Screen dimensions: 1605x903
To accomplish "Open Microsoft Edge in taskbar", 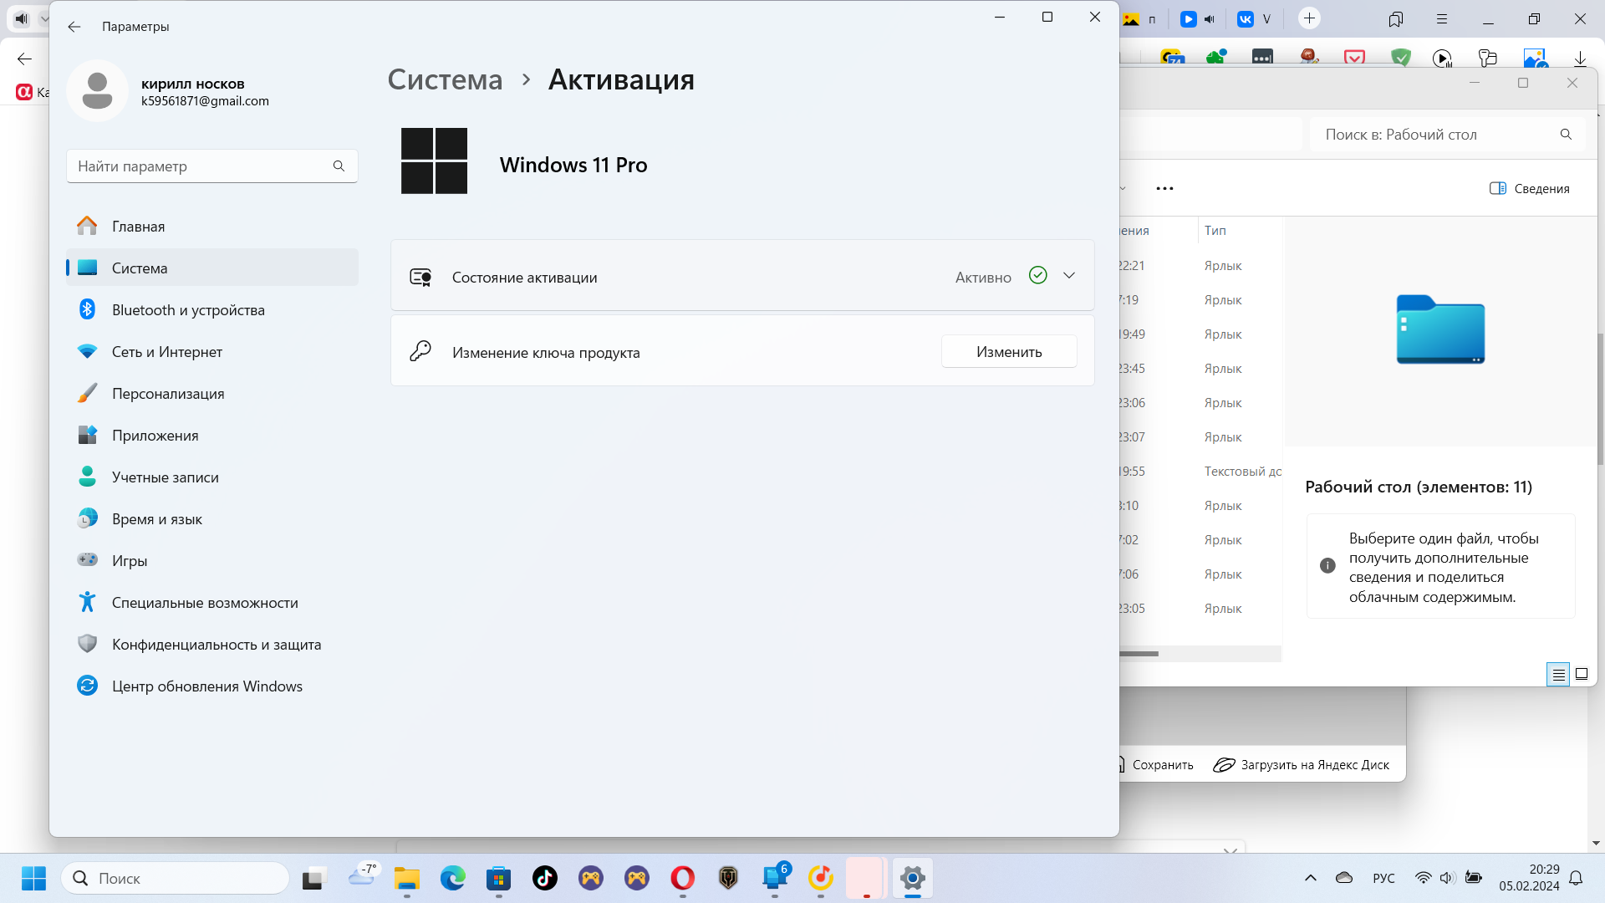I will tap(453, 878).
